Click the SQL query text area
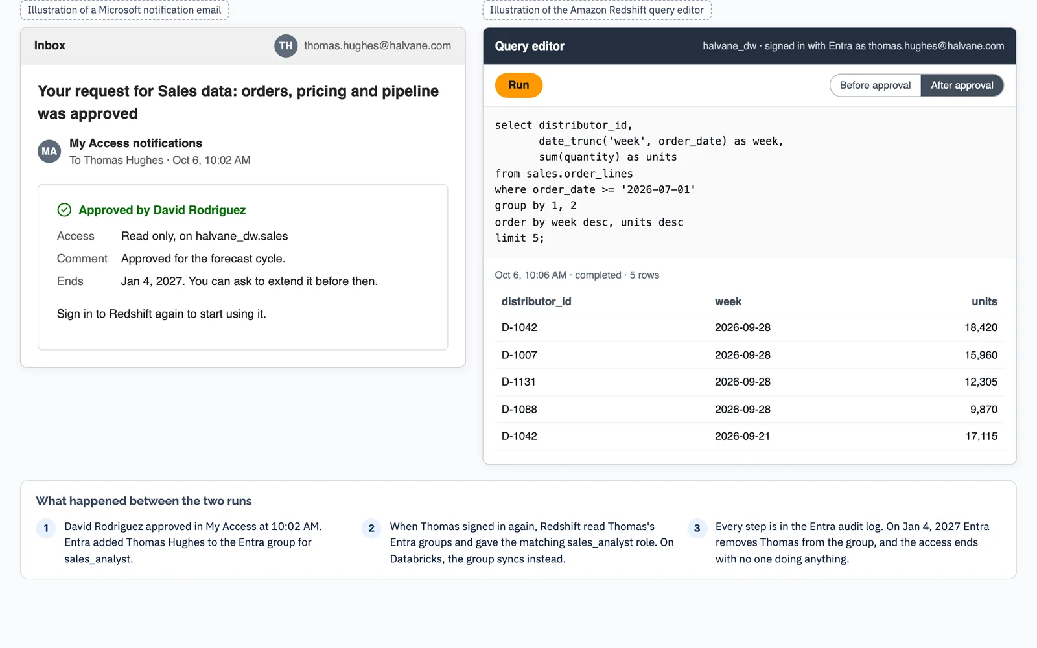 tap(749, 181)
